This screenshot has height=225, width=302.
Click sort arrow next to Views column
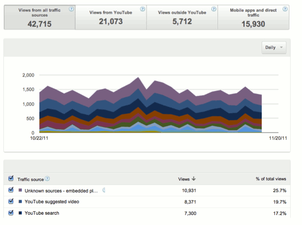tap(195, 179)
